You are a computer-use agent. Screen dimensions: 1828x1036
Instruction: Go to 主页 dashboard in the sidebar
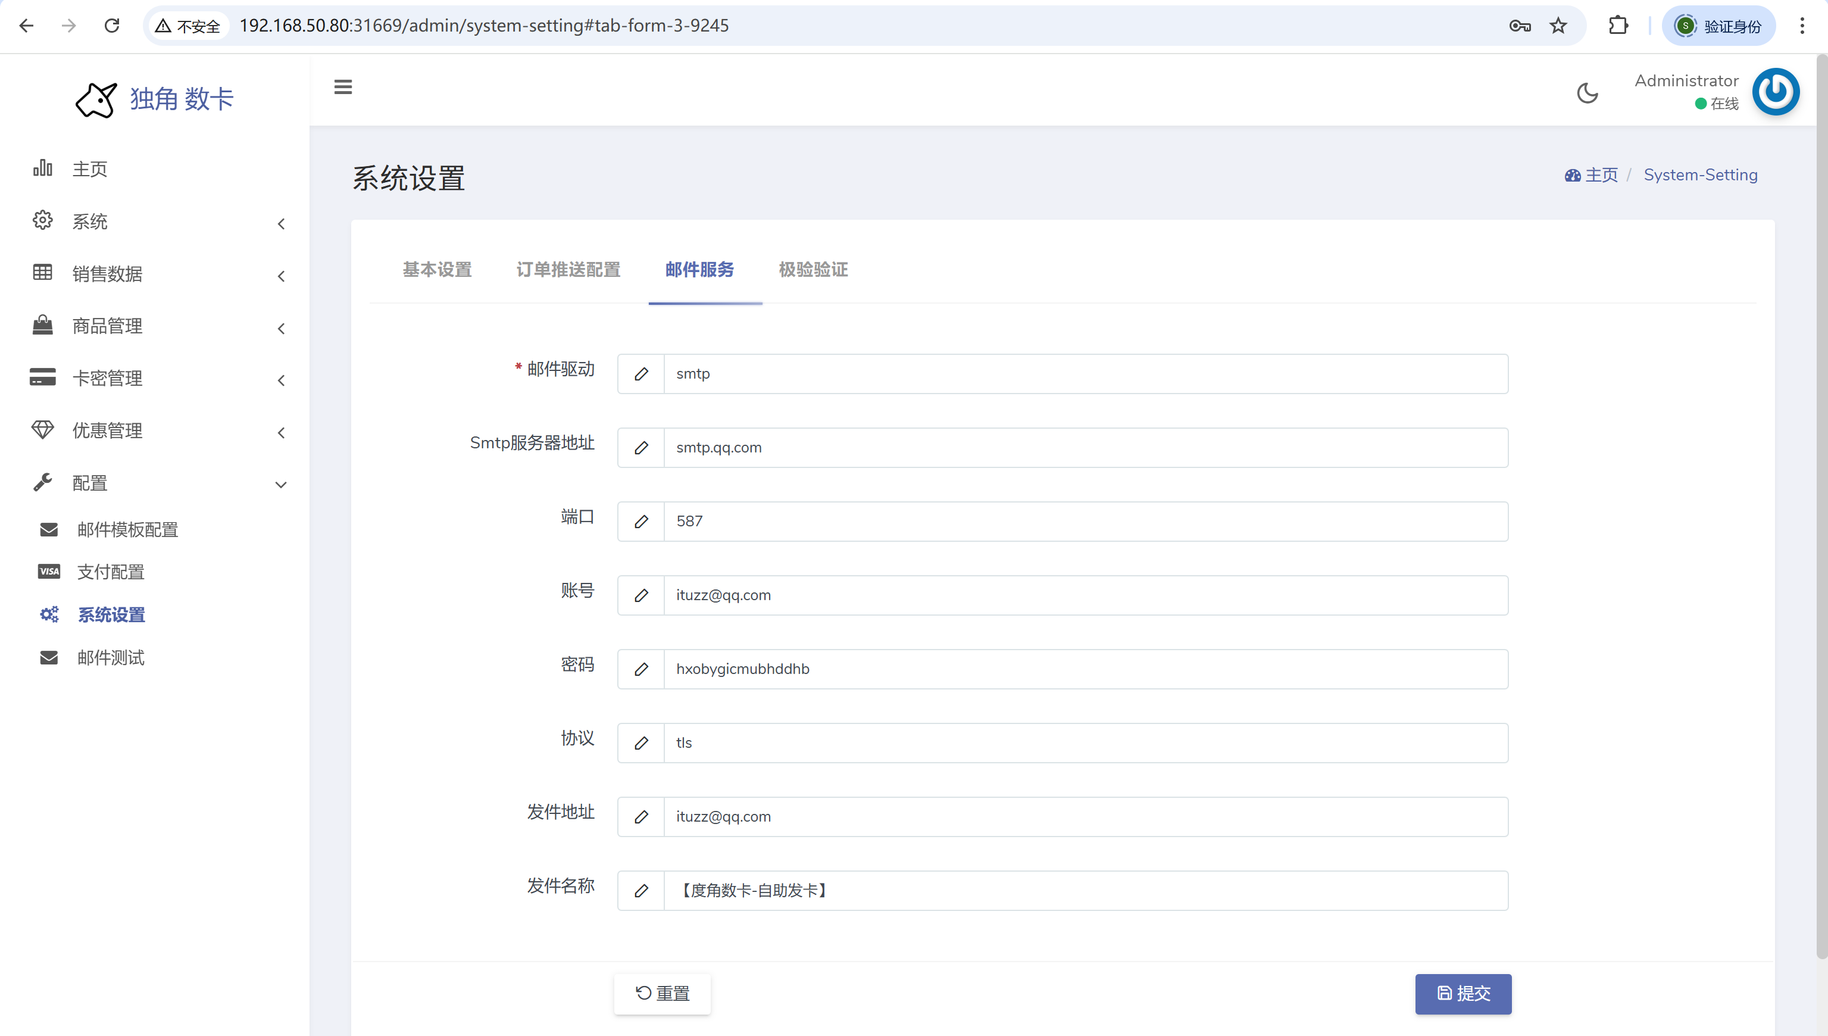coord(90,168)
